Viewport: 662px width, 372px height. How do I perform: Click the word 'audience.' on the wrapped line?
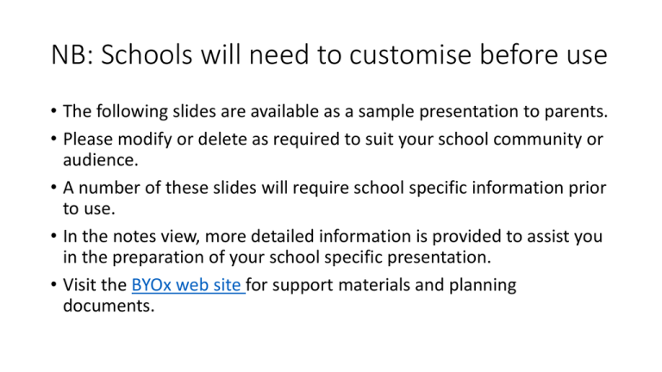coord(101,160)
